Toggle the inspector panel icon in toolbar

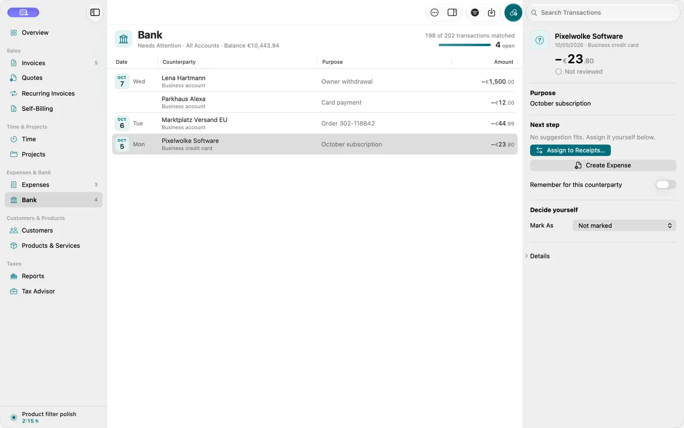pyautogui.click(x=452, y=12)
